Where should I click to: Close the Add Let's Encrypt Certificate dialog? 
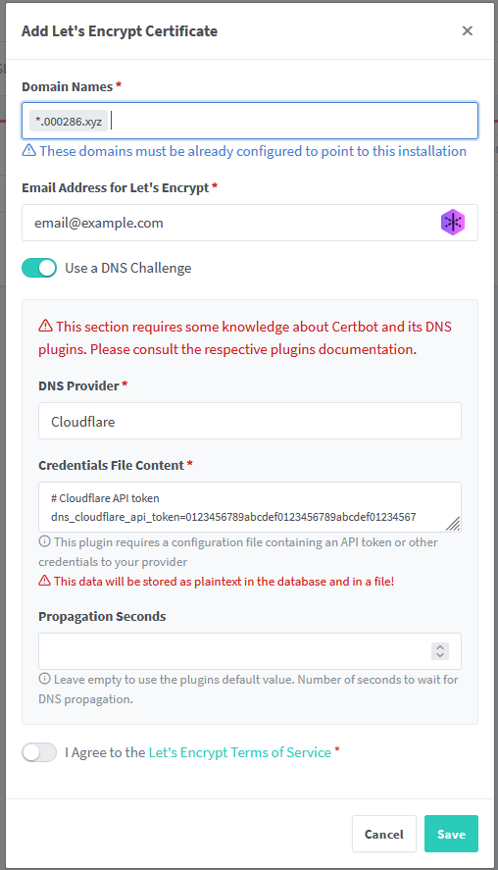[x=467, y=31]
